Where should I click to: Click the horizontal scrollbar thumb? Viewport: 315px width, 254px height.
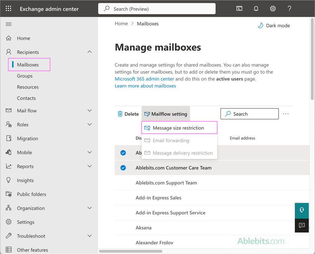[131, 251]
